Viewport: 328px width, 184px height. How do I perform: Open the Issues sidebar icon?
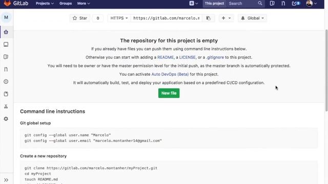click(6, 57)
